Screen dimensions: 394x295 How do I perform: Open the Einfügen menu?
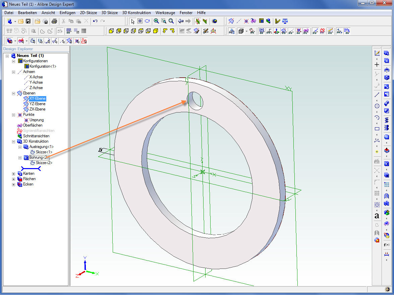tap(67, 12)
